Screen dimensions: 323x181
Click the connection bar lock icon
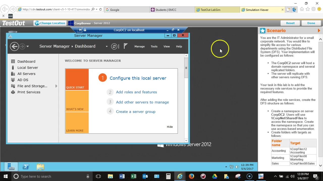pos(85,30)
